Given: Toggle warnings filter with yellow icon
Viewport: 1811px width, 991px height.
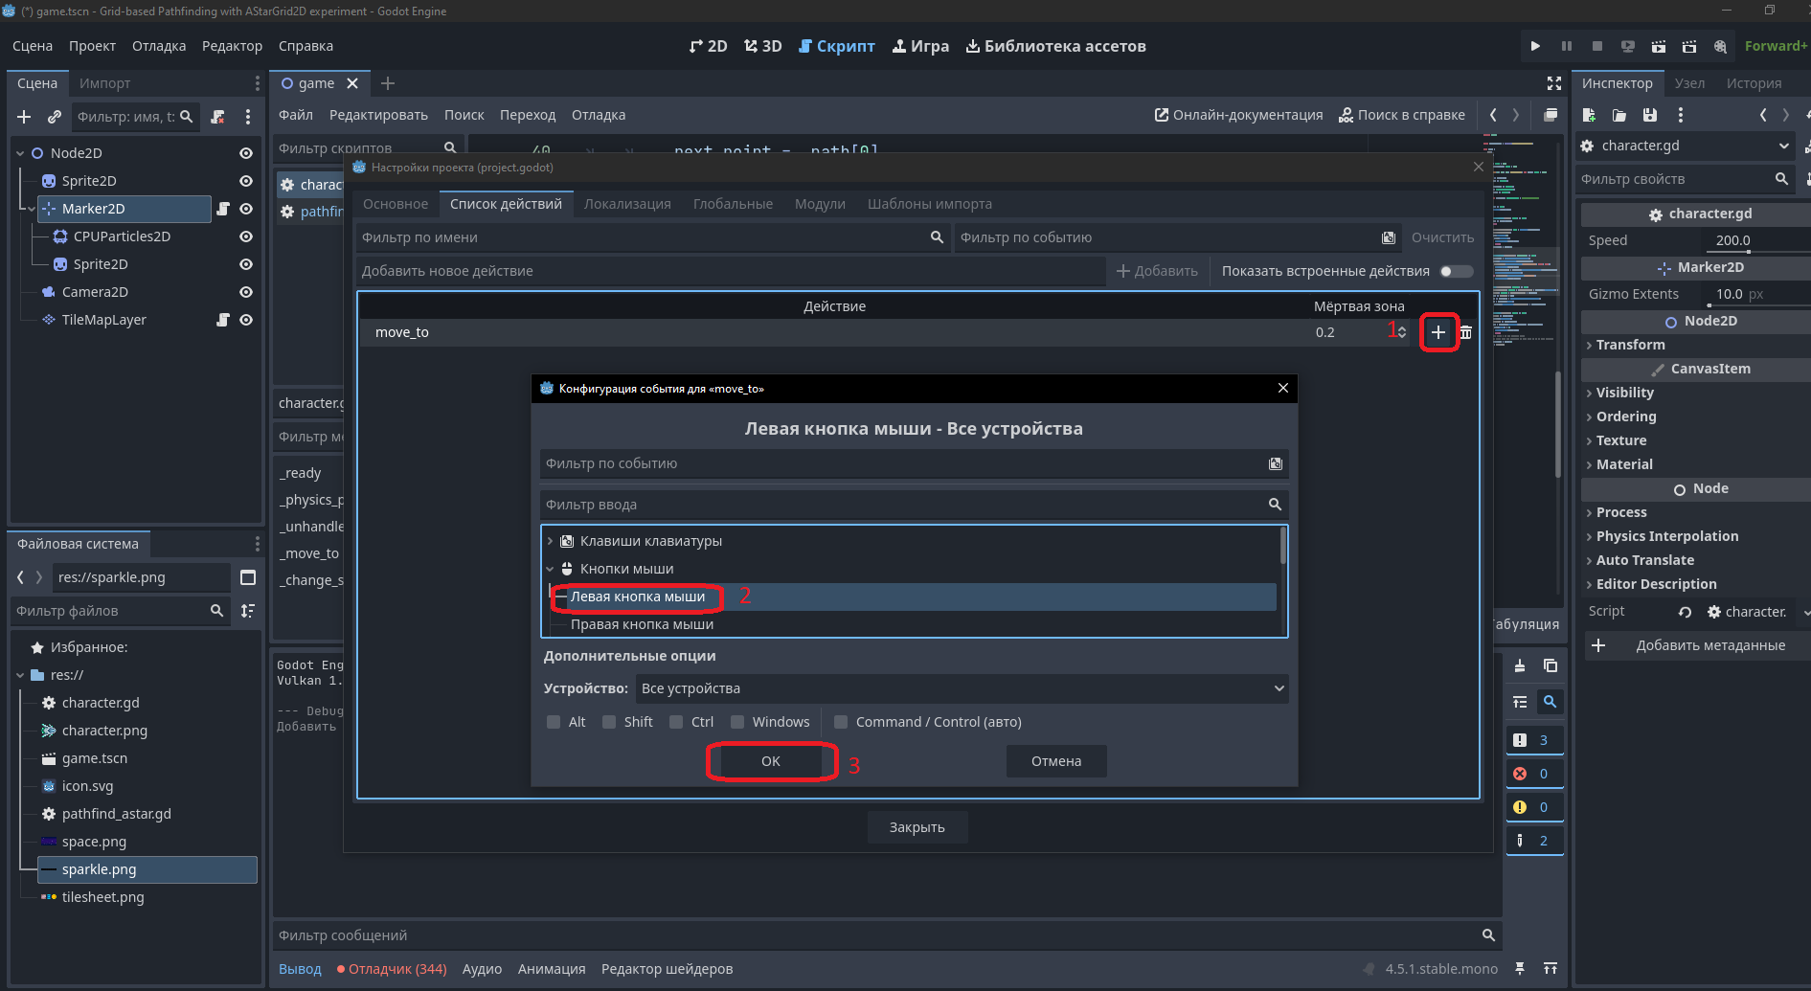Looking at the screenshot, I should (x=1534, y=807).
